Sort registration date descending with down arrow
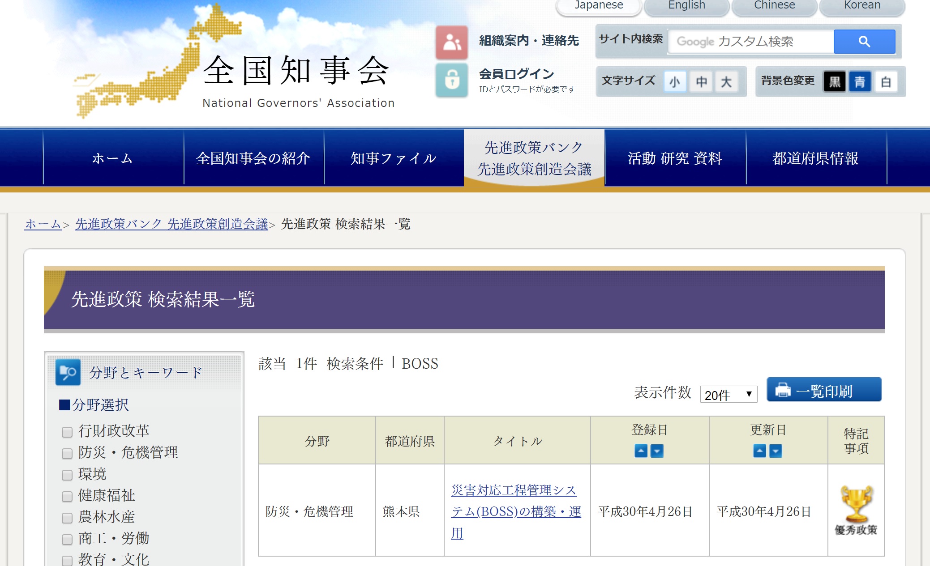 click(x=657, y=451)
